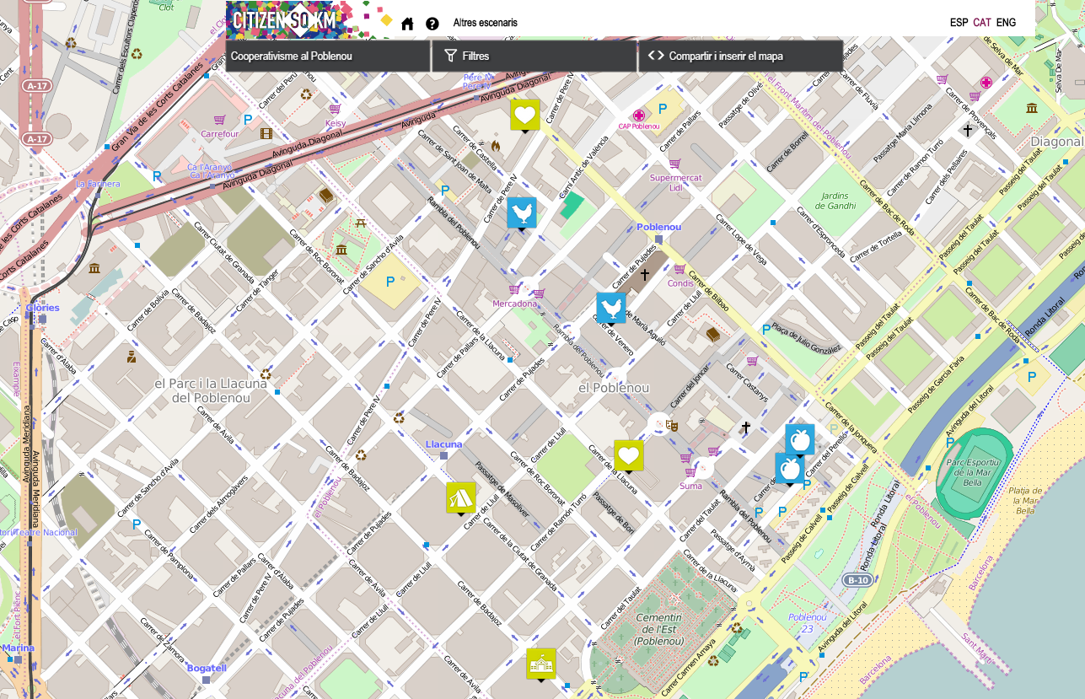Click the parking P icon beside CAP Poblenou
The image size is (1085, 699).
pos(663,109)
